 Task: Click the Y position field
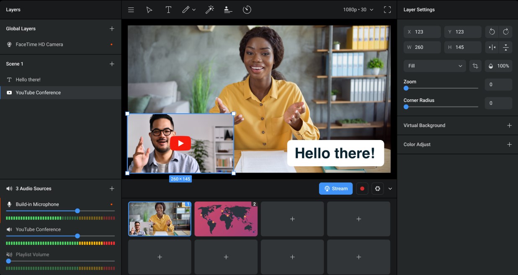click(x=463, y=32)
